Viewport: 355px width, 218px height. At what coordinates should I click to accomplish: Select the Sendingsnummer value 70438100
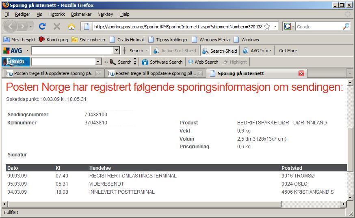pos(96,115)
